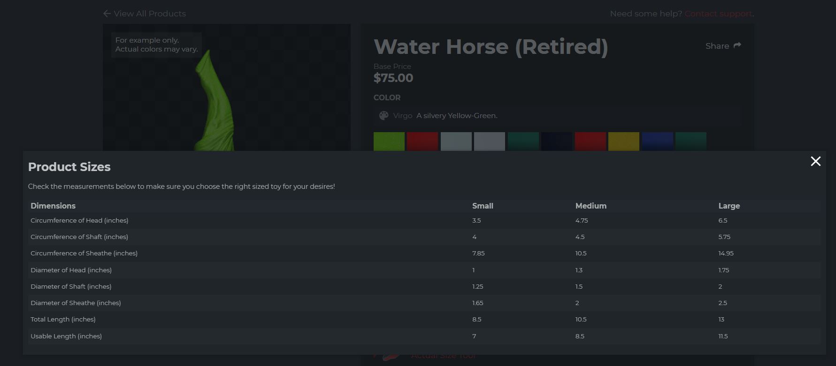Screen dimensions: 836x366
Task: Click the back arrow beside View All Products
Action: point(107,14)
